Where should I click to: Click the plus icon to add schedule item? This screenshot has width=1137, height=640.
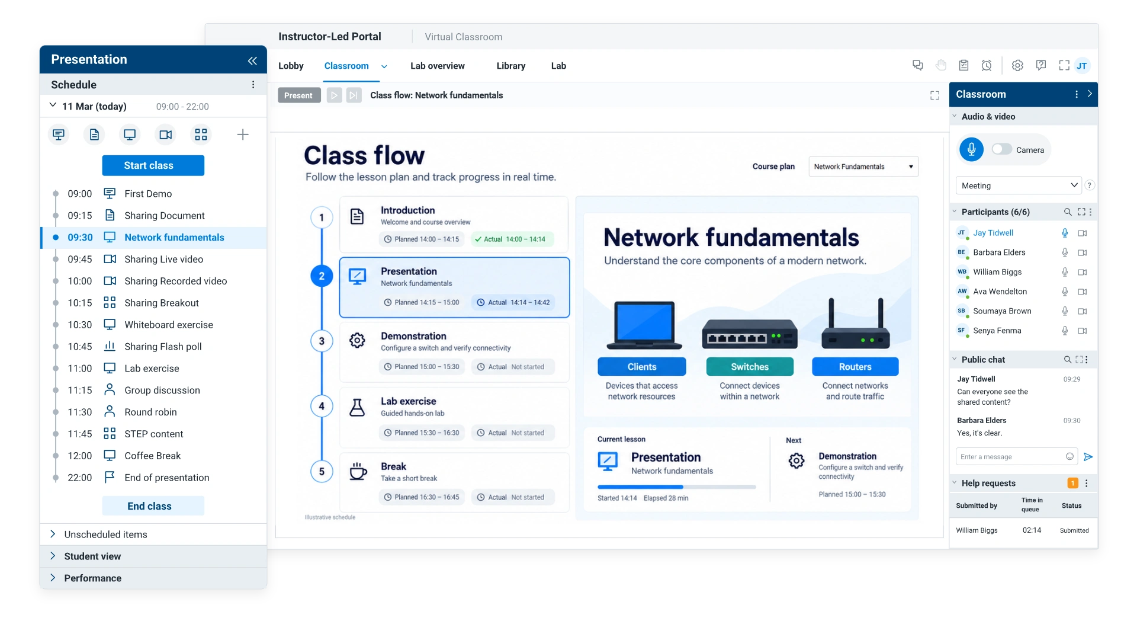[243, 135]
